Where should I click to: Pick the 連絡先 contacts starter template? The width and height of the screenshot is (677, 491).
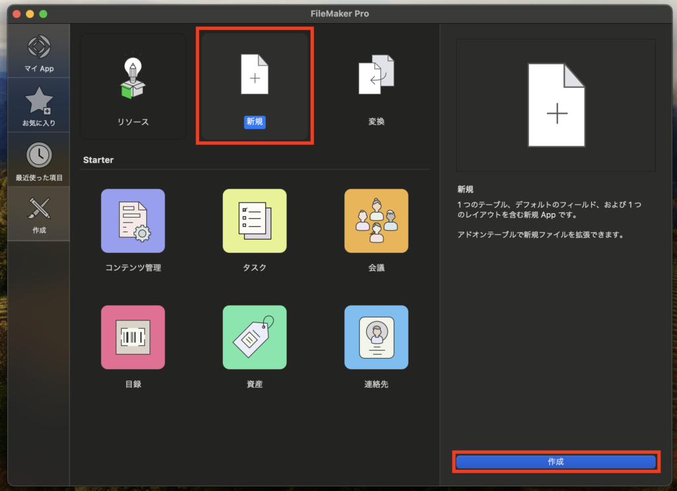376,347
